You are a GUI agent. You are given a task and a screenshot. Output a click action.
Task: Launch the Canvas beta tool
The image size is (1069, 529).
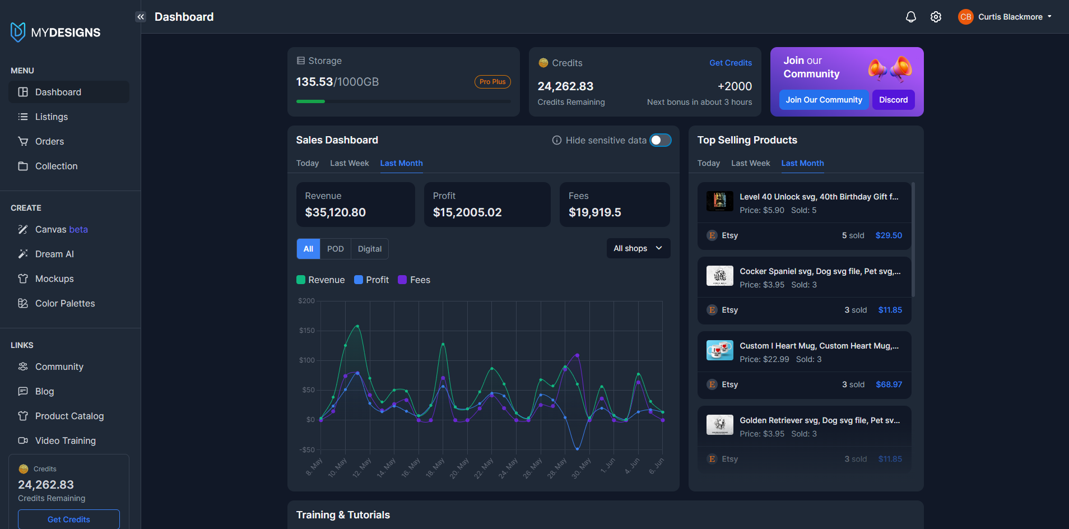point(61,229)
